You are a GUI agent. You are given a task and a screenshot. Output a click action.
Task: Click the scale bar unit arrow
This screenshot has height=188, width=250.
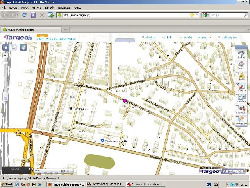pos(72,171)
